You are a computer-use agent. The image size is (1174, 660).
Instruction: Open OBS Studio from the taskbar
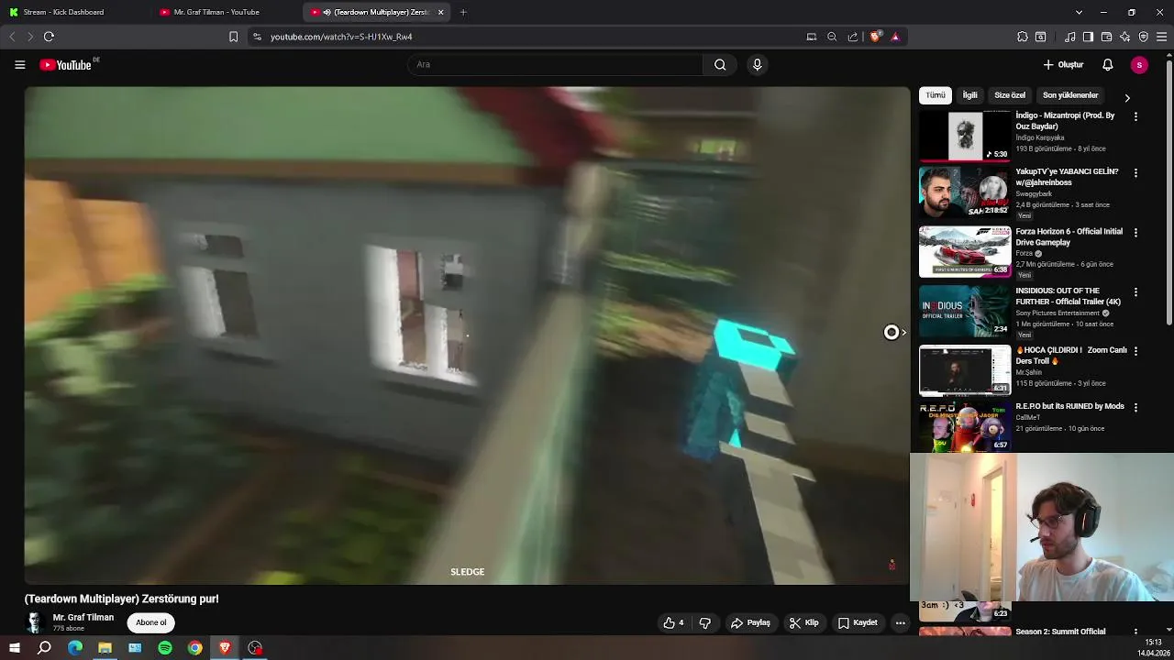255,648
